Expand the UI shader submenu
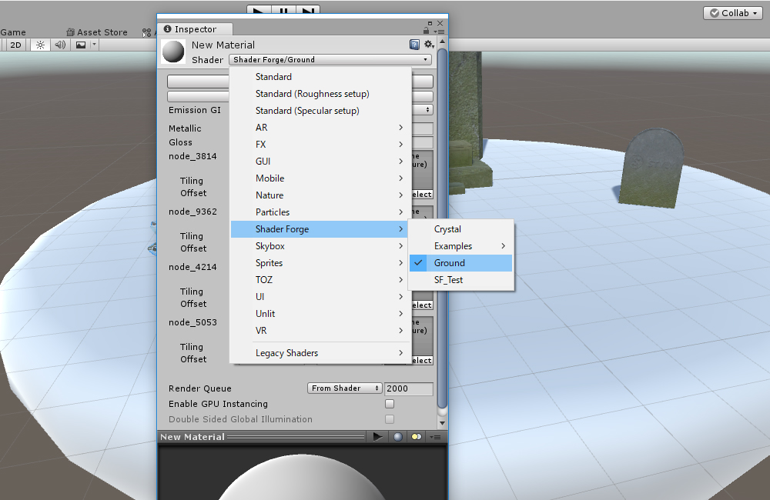 tap(320, 297)
